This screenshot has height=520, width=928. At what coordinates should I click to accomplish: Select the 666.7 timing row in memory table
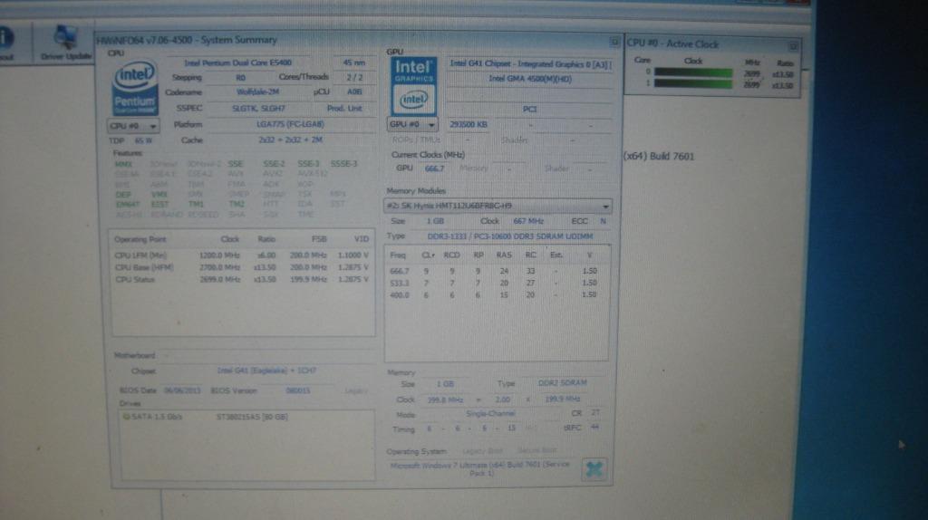click(494, 271)
